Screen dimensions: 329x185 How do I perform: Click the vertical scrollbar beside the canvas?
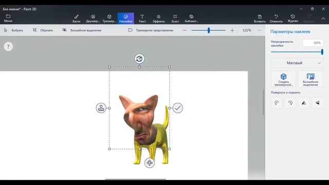tap(264, 102)
